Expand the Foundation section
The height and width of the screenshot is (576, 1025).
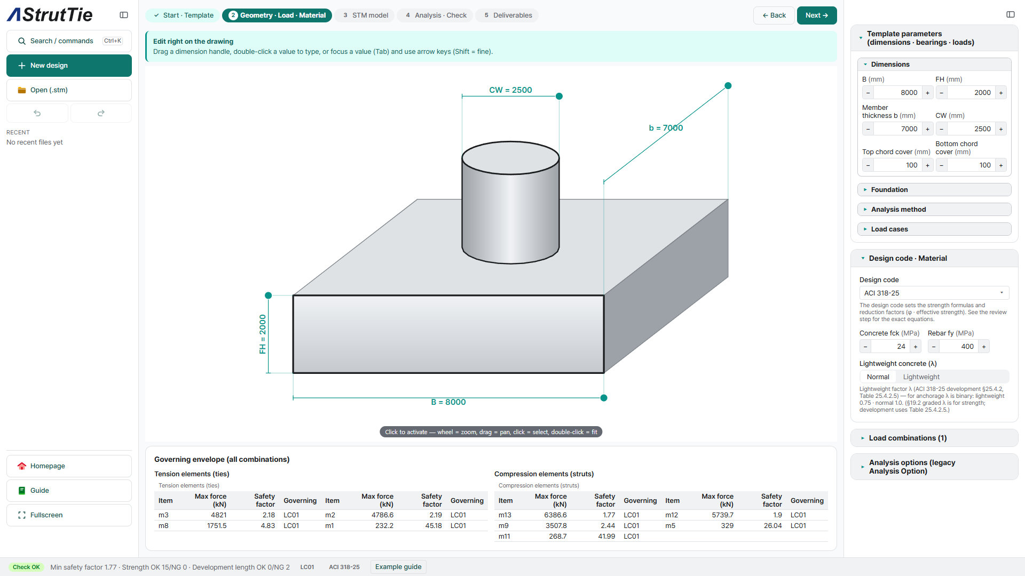tap(934, 190)
